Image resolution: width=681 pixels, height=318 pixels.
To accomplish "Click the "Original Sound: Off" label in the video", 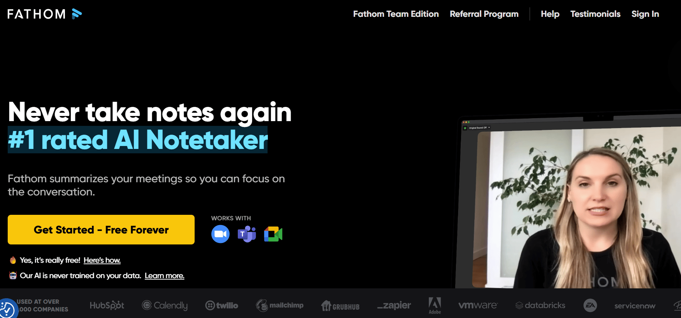I will [x=478, y=128].
